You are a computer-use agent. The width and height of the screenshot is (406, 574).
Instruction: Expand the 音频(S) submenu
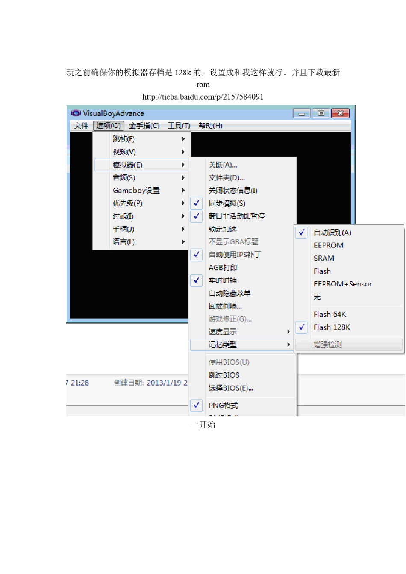pos(142,177)
